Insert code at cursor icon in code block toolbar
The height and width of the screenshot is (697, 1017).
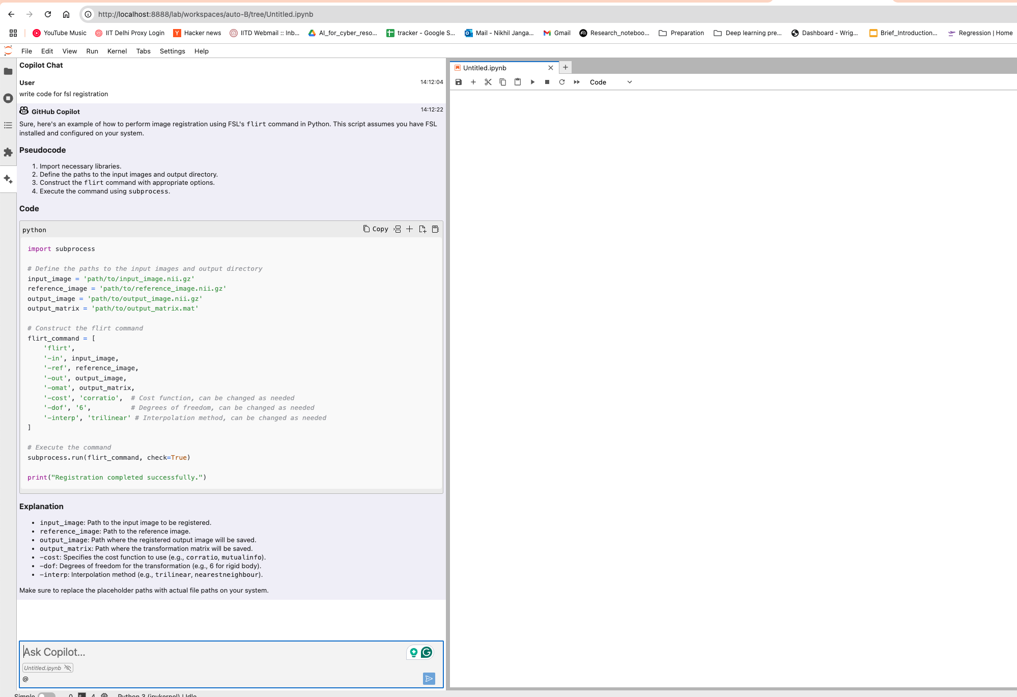397,229
